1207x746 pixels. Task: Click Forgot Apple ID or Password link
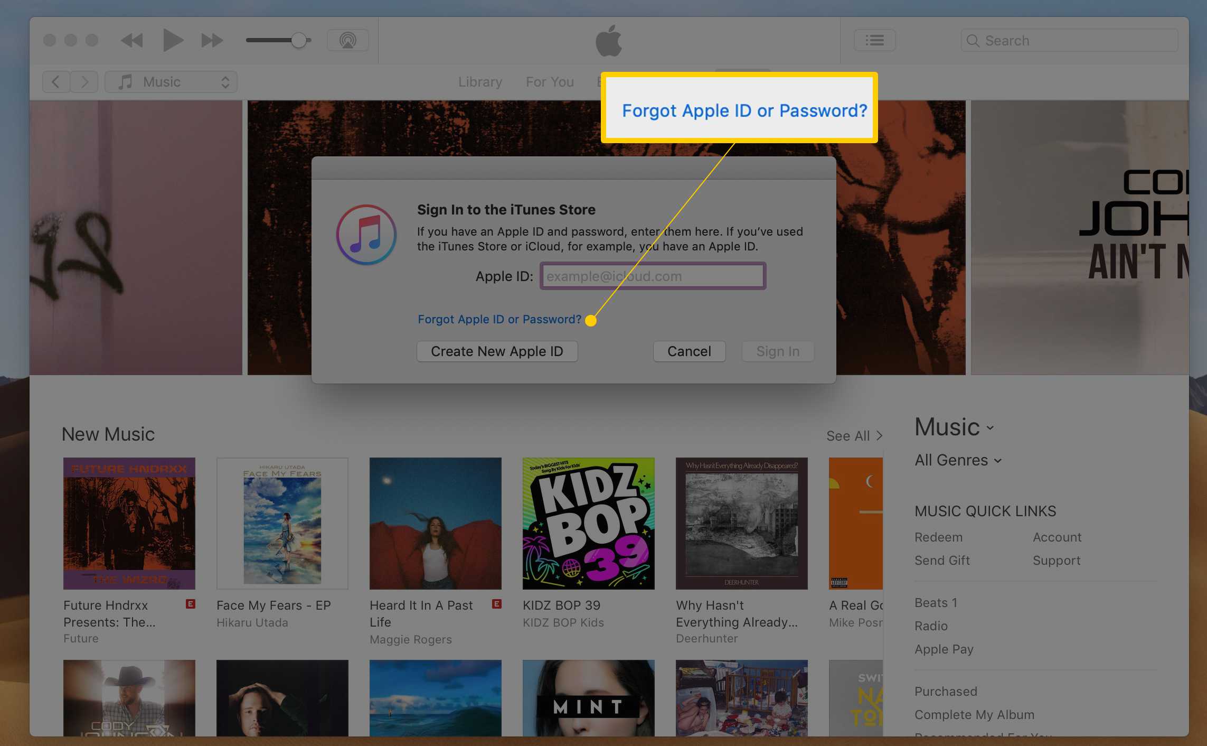tap(500, 319)
